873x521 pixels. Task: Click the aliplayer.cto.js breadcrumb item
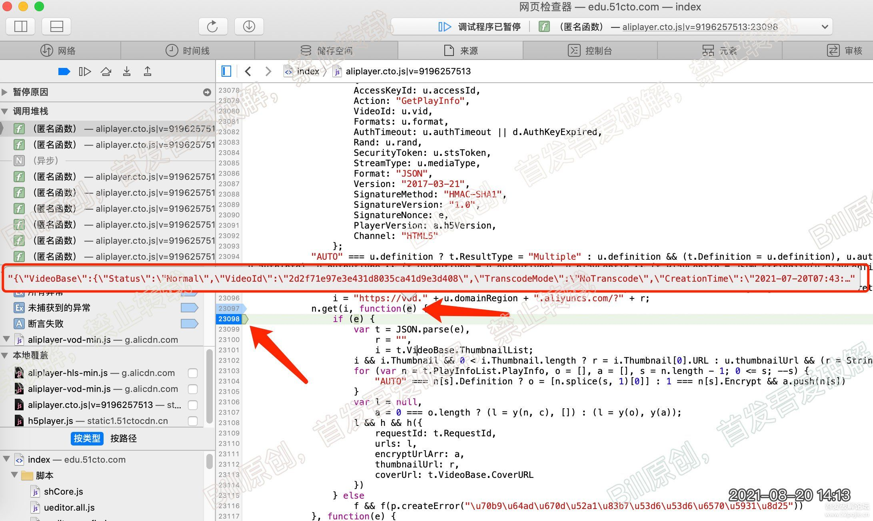click(402, 72)
